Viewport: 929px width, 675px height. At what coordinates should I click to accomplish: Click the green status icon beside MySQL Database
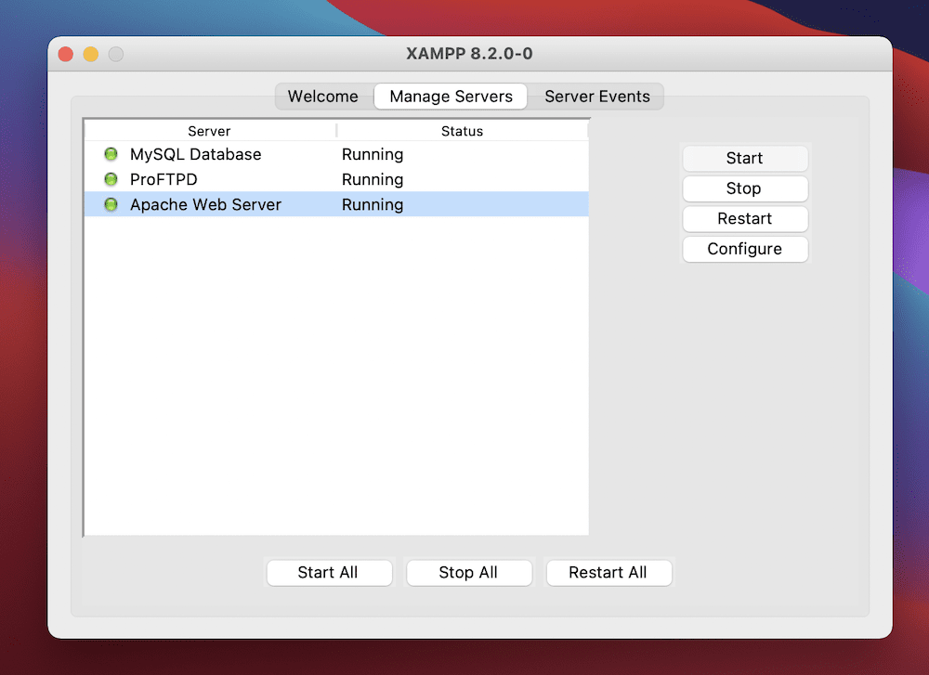click(x=111, y=154)
